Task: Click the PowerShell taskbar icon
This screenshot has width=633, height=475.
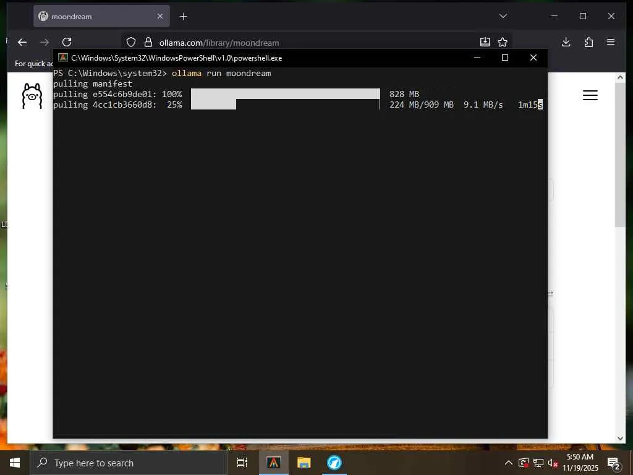Action: [x=274, y=463]
